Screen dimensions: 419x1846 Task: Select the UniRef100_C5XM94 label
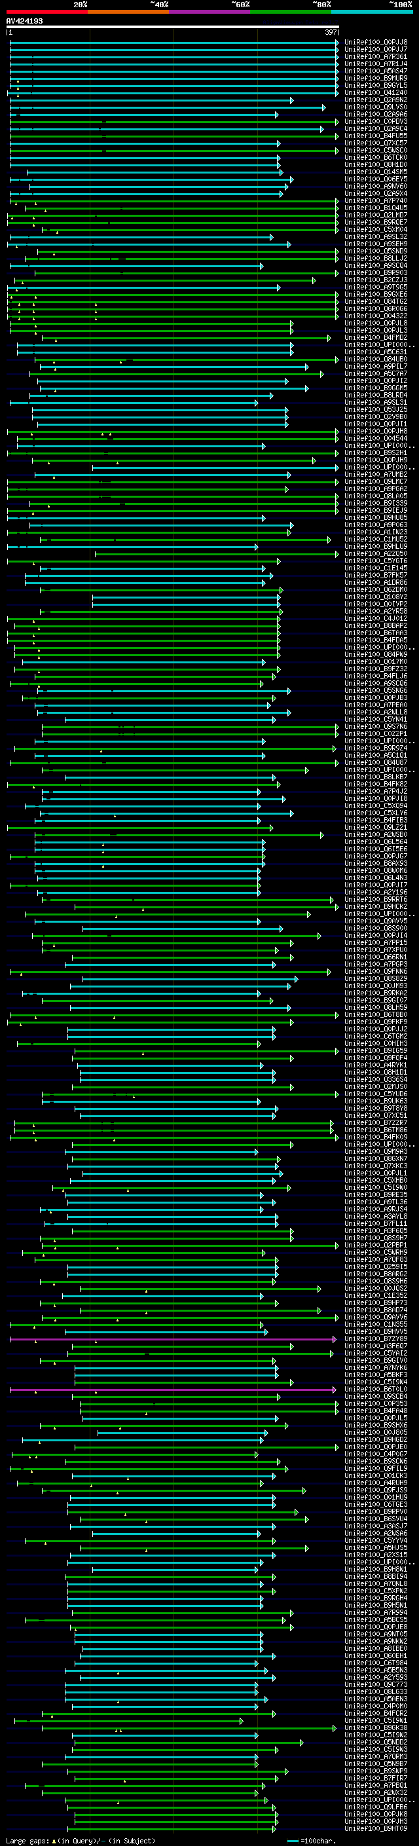pyautogui.click(x=376, y=230)
